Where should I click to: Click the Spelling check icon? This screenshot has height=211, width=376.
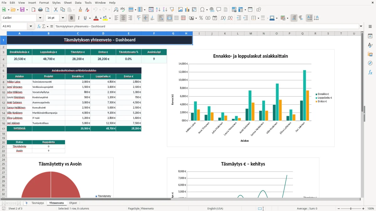click(123, 10)
